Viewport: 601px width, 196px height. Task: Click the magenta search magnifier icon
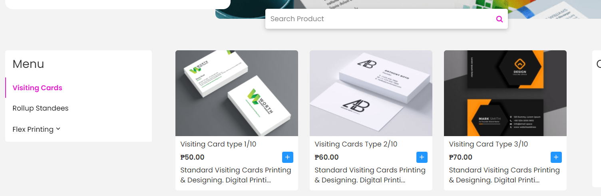click(x=499, y=19)
